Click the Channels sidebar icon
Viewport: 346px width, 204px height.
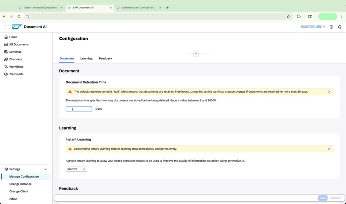click(x=6, y=59)
